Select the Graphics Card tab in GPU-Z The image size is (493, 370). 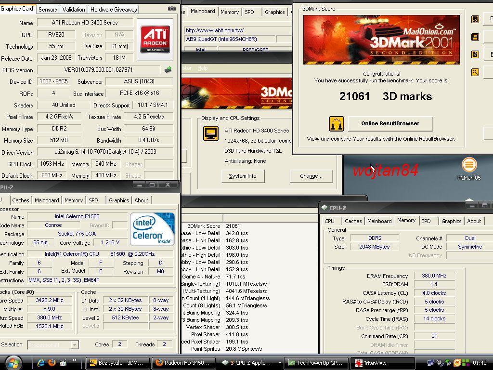click(17, 9)
